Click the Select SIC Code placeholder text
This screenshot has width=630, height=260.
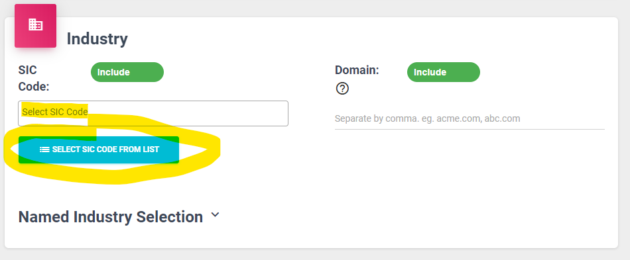[55, 112]
